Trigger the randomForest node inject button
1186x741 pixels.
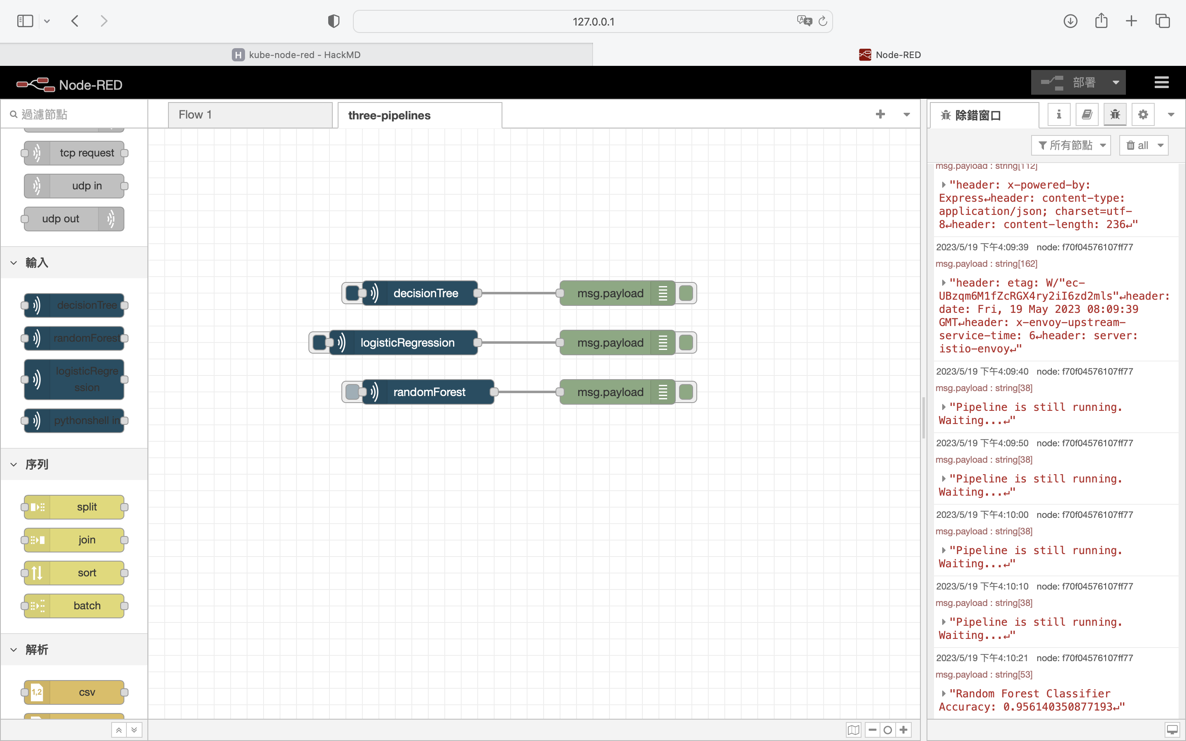352,392
